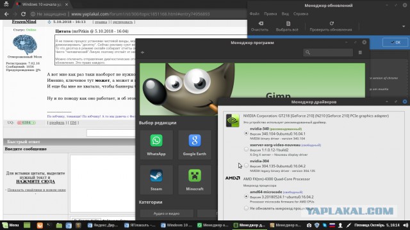Viewport: 410px width, 230px height.
Task: Open the Правка menu in Update Manager
Action: [x=270, y=14]
